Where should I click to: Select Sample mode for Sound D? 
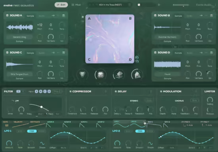tap(178, 53)
